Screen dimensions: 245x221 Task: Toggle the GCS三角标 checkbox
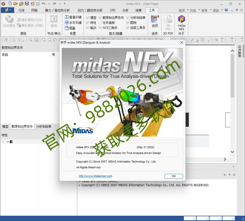pyautogui.click(x=100, y=28)
